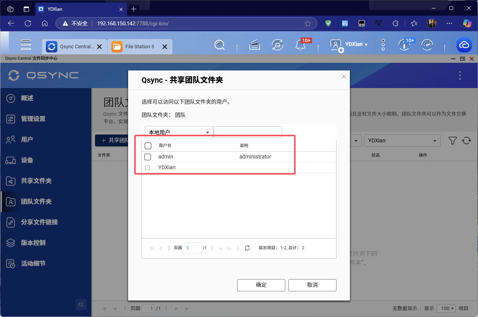Select 团队文件夹 in the sidebar
478x317 pixels.
pyautogui.click(x=46, y=202)
